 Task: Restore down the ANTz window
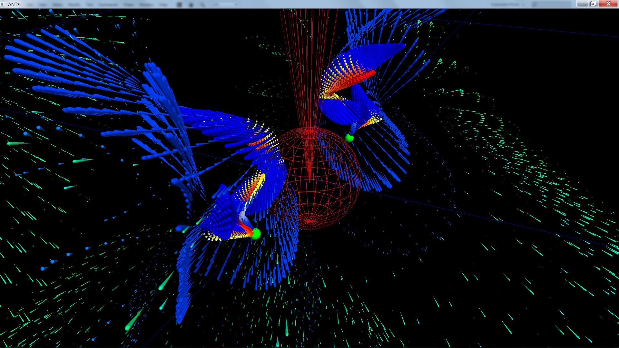pos(593,4)
